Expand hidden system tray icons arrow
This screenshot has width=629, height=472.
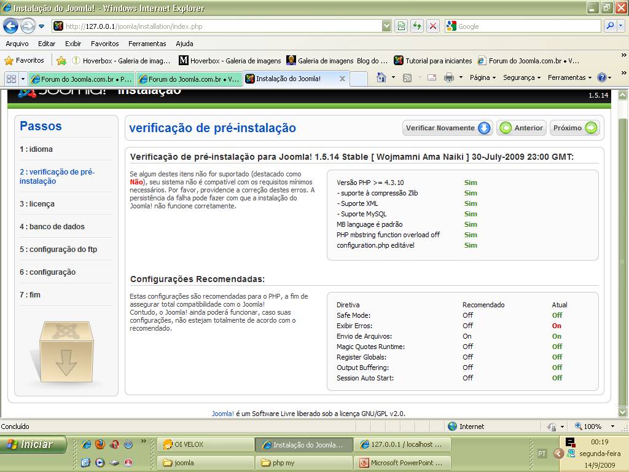click(558, 454)
